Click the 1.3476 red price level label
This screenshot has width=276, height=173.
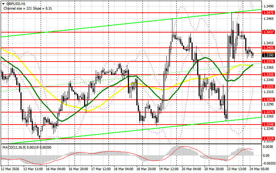(268, 12)
